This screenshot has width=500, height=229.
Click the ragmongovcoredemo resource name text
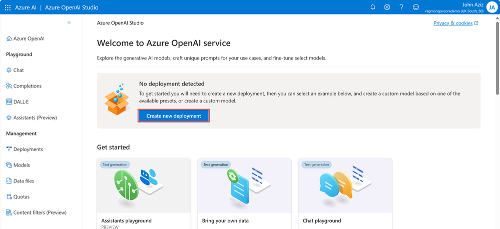pyautogui.click(x=454, y=11)
